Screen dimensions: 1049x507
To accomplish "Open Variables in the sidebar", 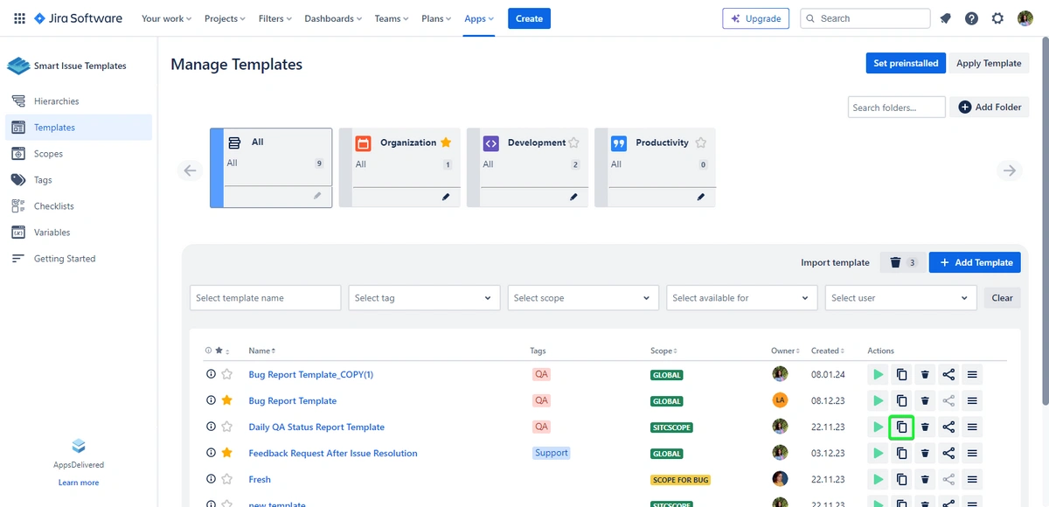I will click(79, 233).
